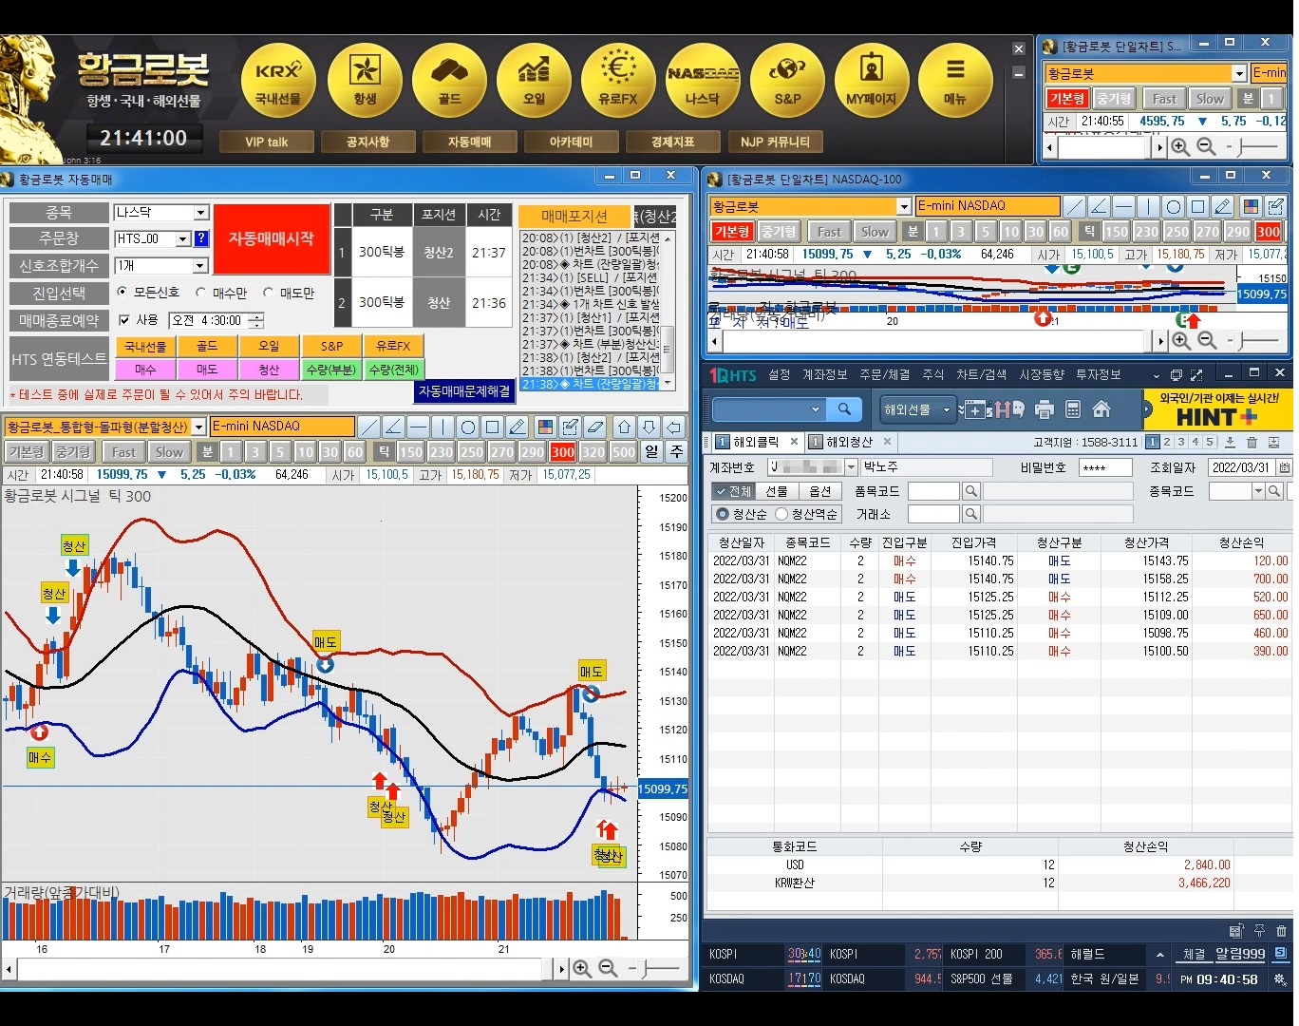Select the pencil tool in main chart
The width and height of the screenshot is (1299, 1026).
pyautogui.click(x=517, y=427)
